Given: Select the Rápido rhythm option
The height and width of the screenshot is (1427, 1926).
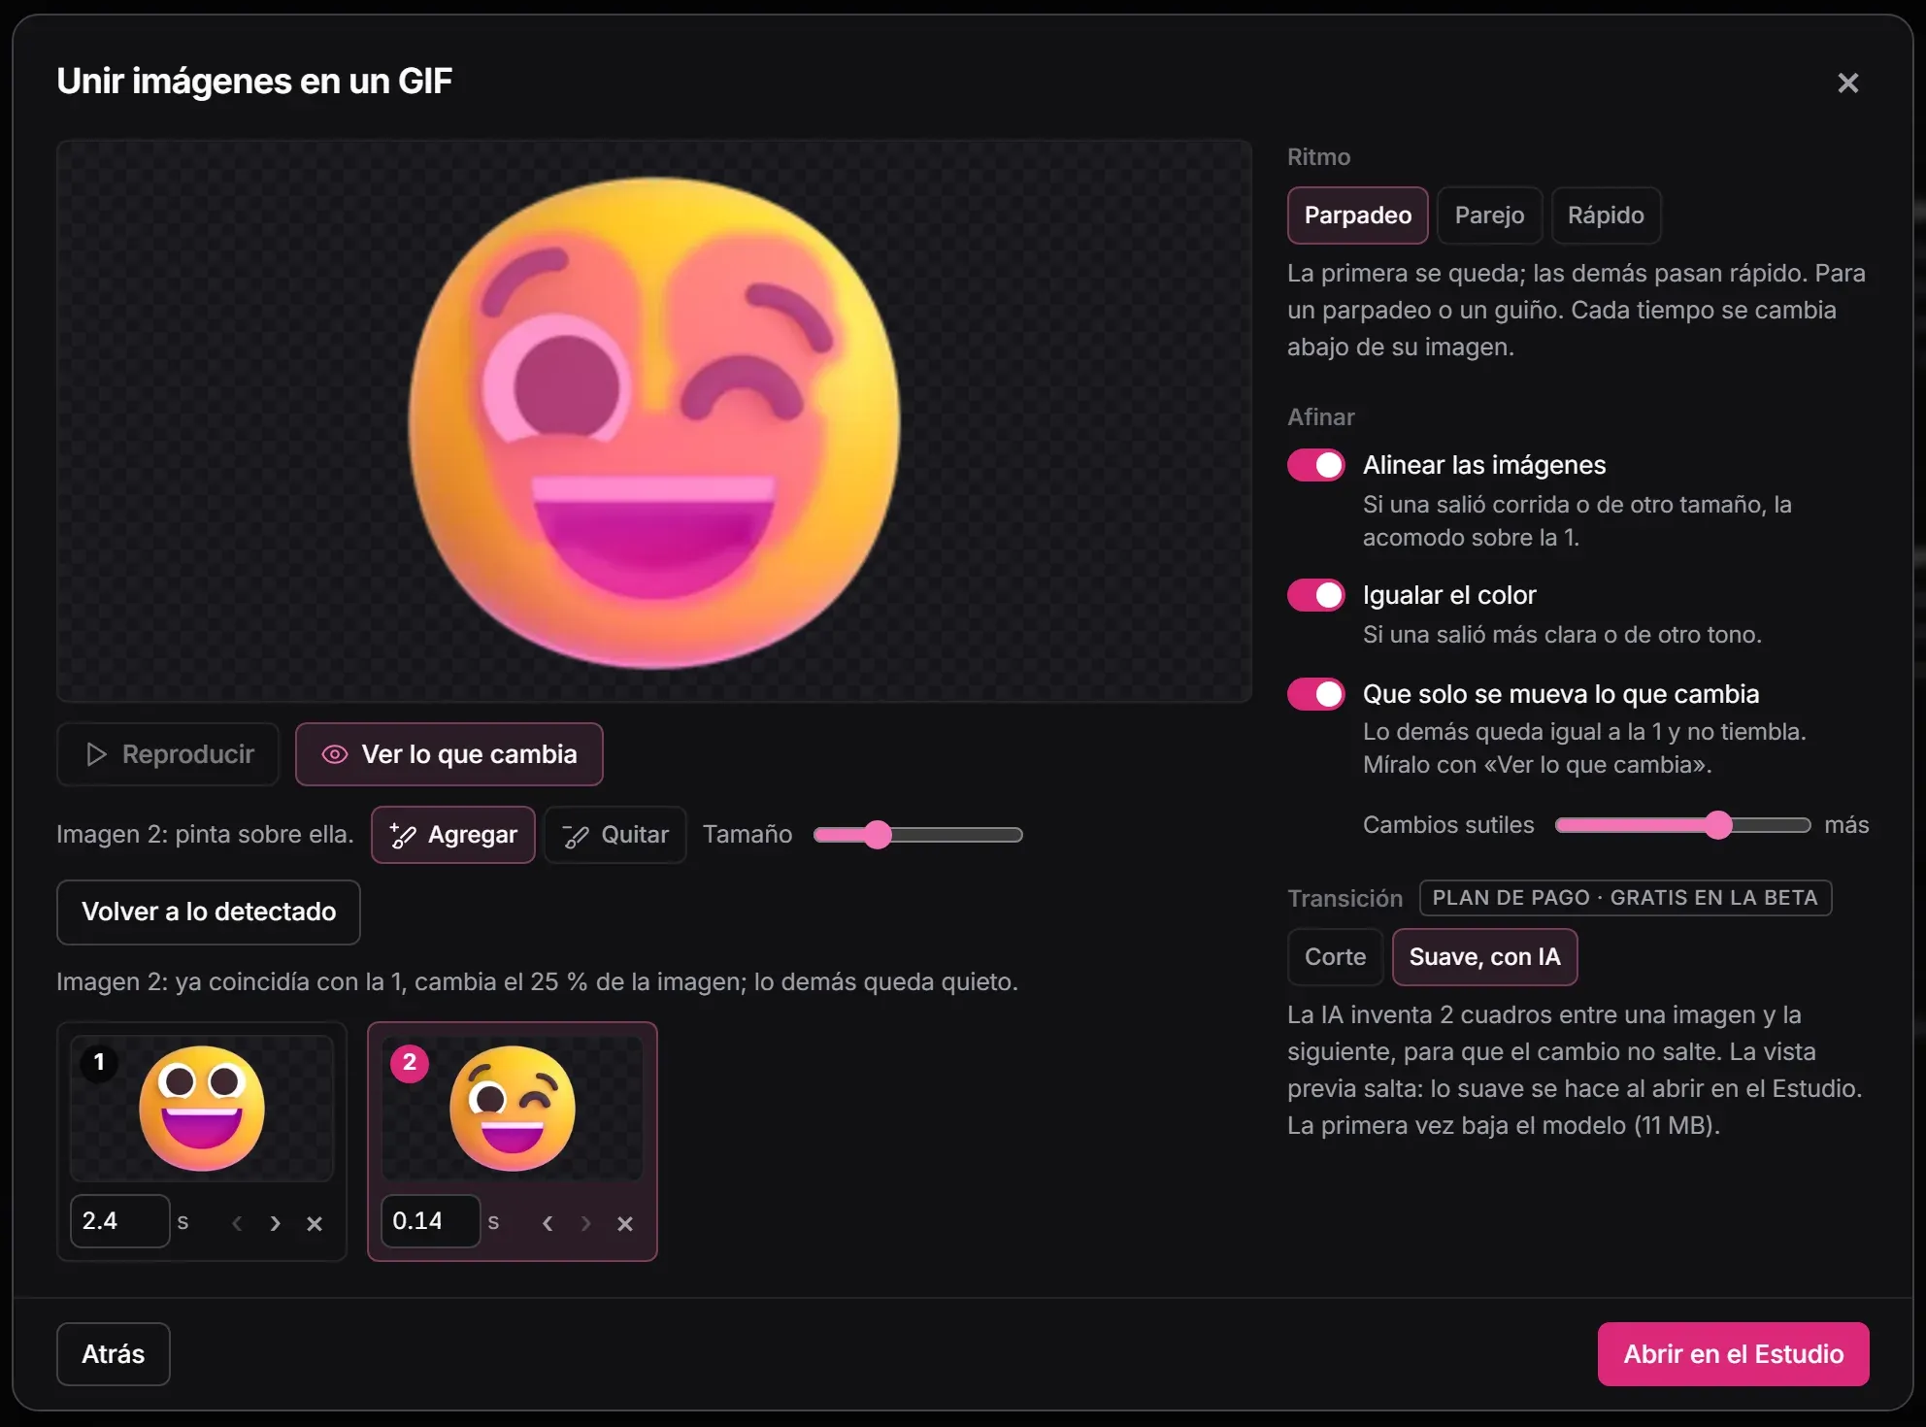Looking at the screenshot, I should pos(1606,216).
